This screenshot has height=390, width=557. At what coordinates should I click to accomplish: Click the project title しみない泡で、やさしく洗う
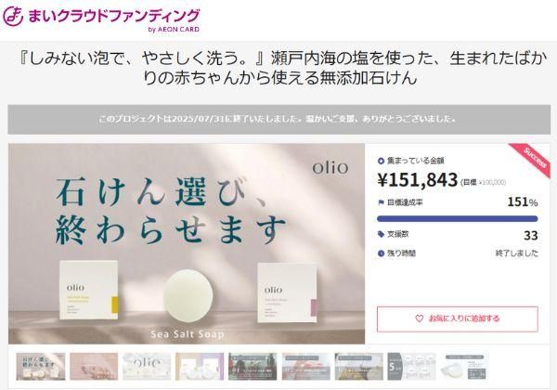pos(278,68)
